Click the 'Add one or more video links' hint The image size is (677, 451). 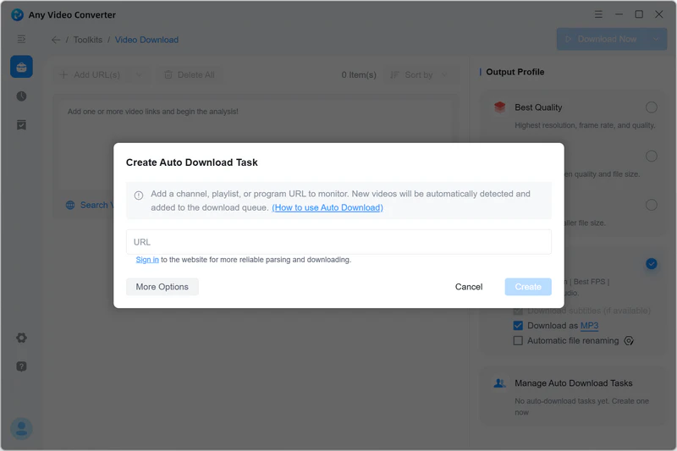(153, 112)
